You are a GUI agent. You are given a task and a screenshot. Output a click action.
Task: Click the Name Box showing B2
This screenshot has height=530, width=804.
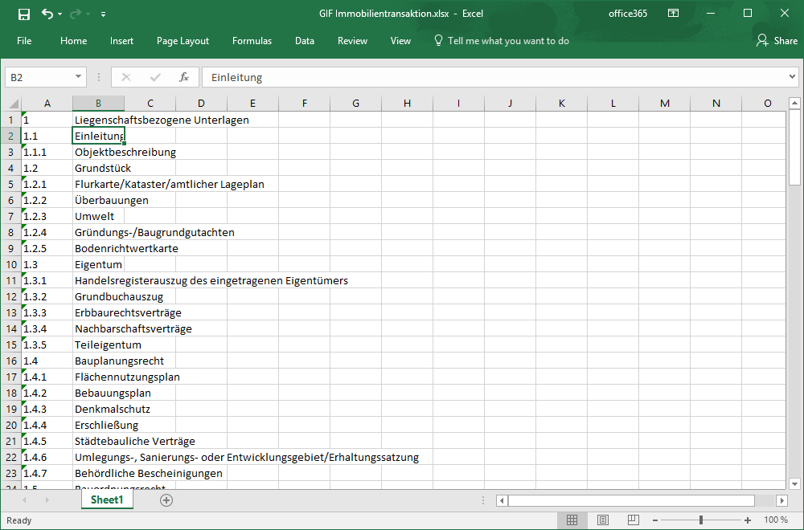(39, 77)
